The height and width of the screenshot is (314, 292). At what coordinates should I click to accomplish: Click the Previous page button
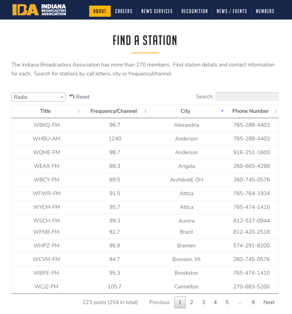pos(159,302)
